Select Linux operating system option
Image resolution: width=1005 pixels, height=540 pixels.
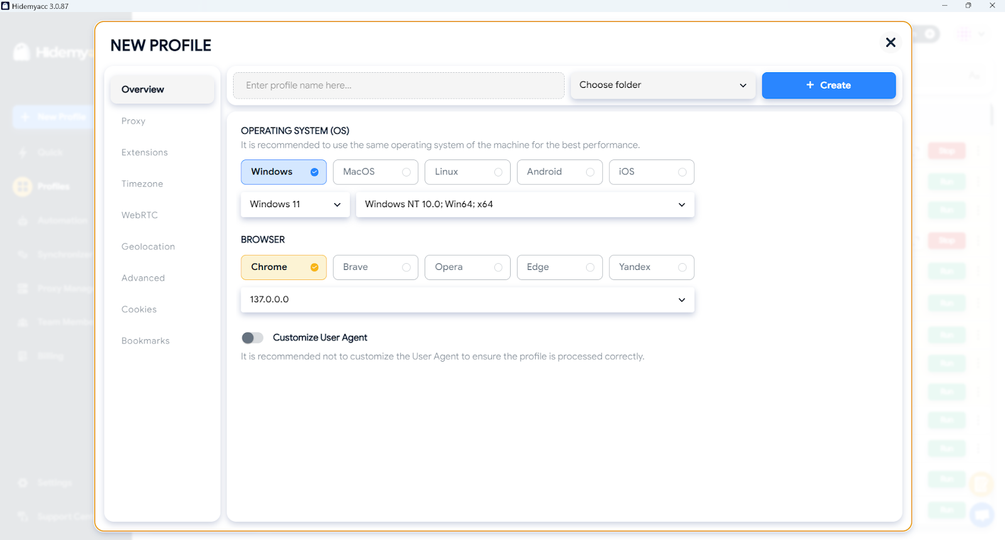pyautogui.click(x=467, y=172)
